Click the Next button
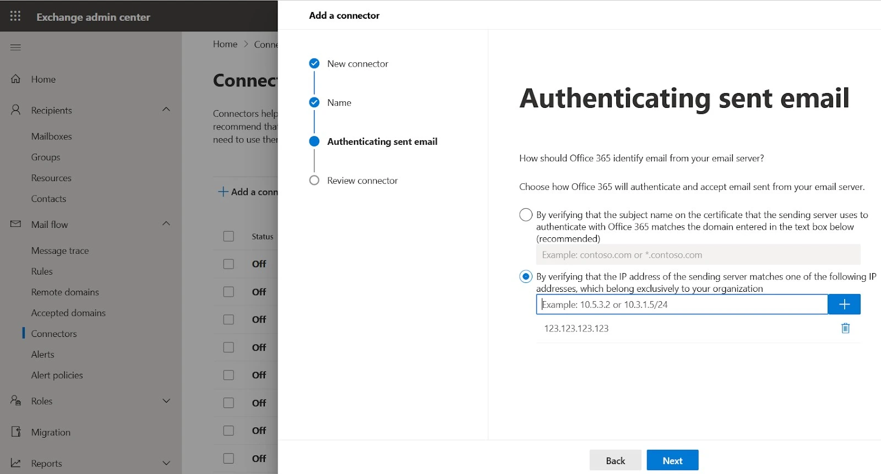This screenshot has height=474, width=881. tap(672, 460)
